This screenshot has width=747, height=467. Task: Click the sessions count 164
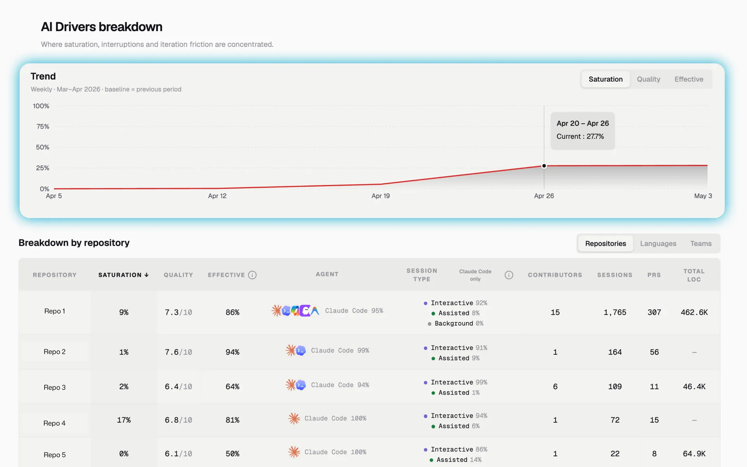click(615, 352)
